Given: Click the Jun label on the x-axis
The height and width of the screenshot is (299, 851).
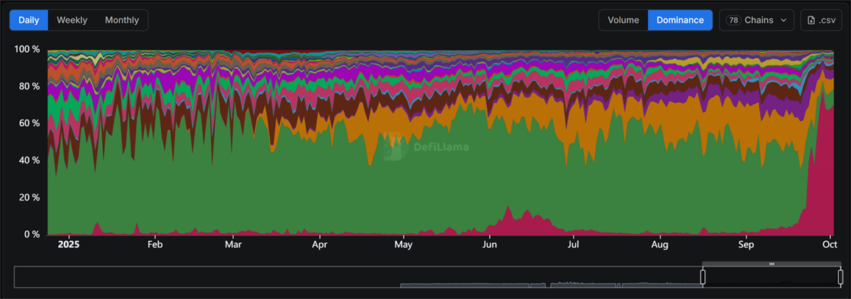Looking at the screenshot, I should (x=489, y=245).
